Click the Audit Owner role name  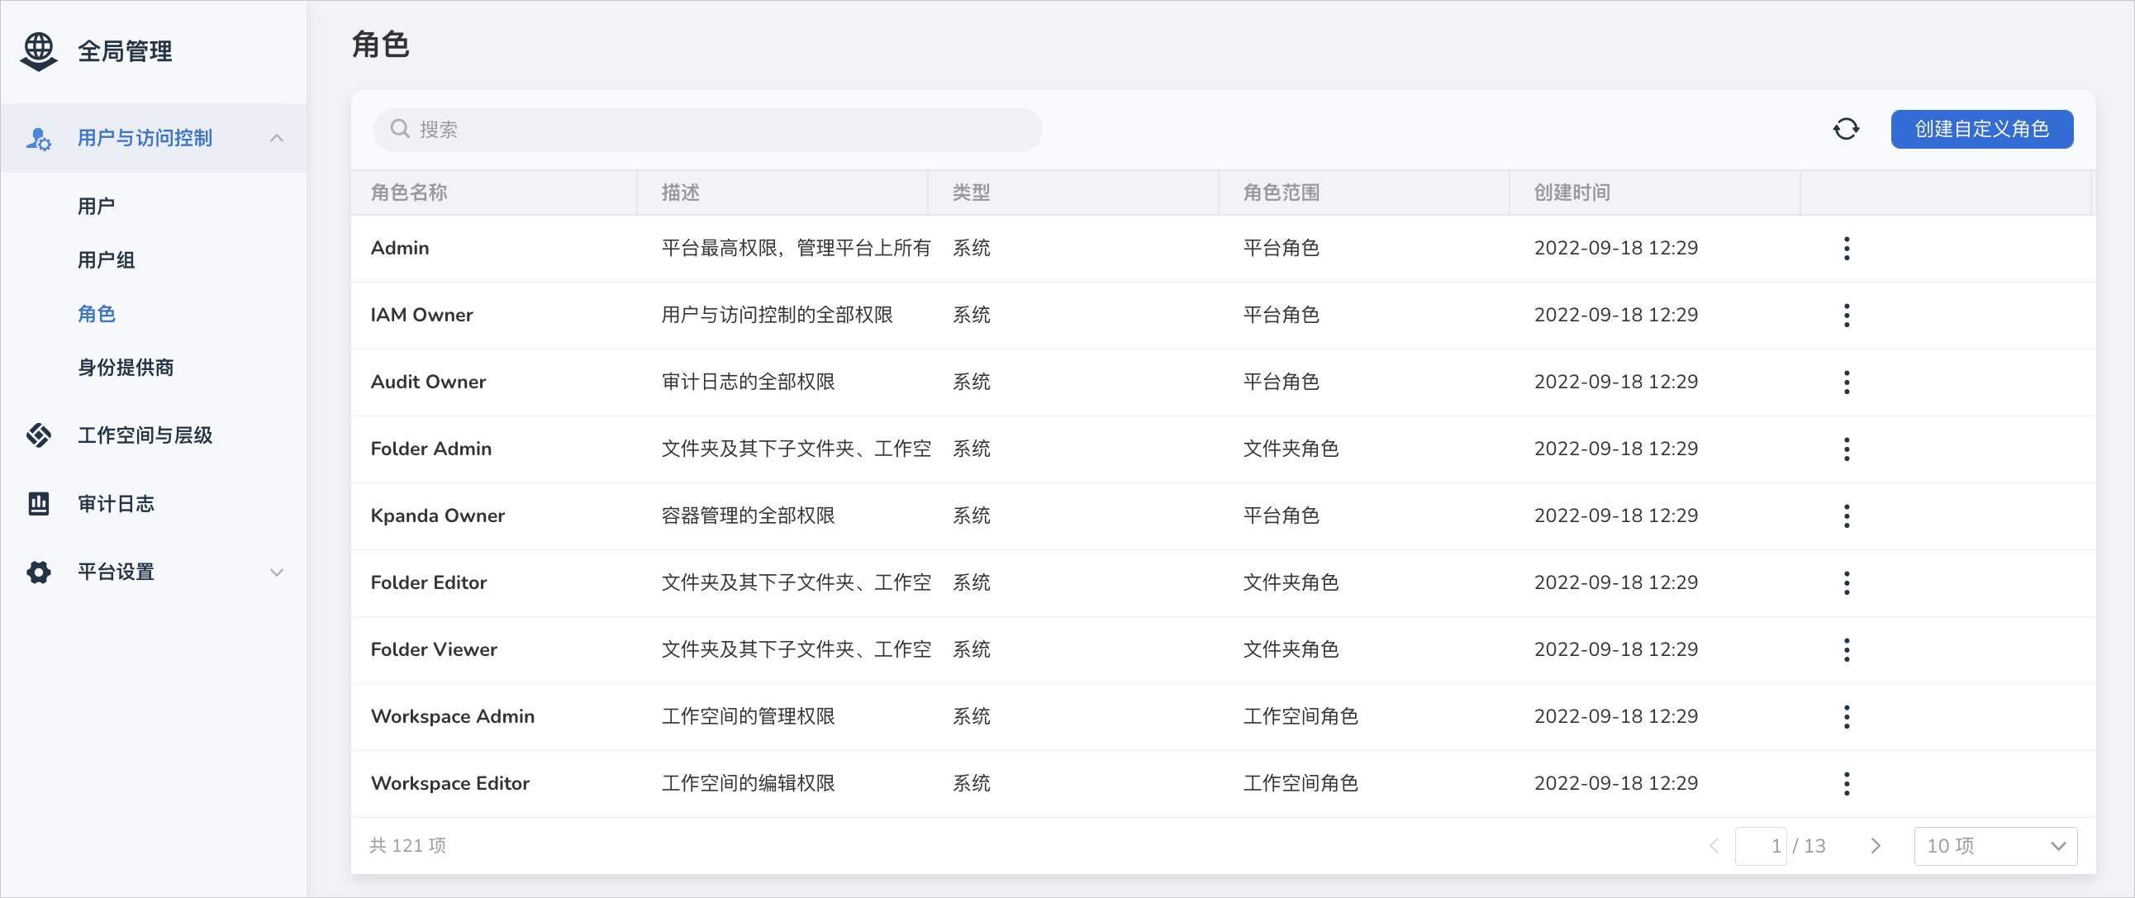point(428,382)
